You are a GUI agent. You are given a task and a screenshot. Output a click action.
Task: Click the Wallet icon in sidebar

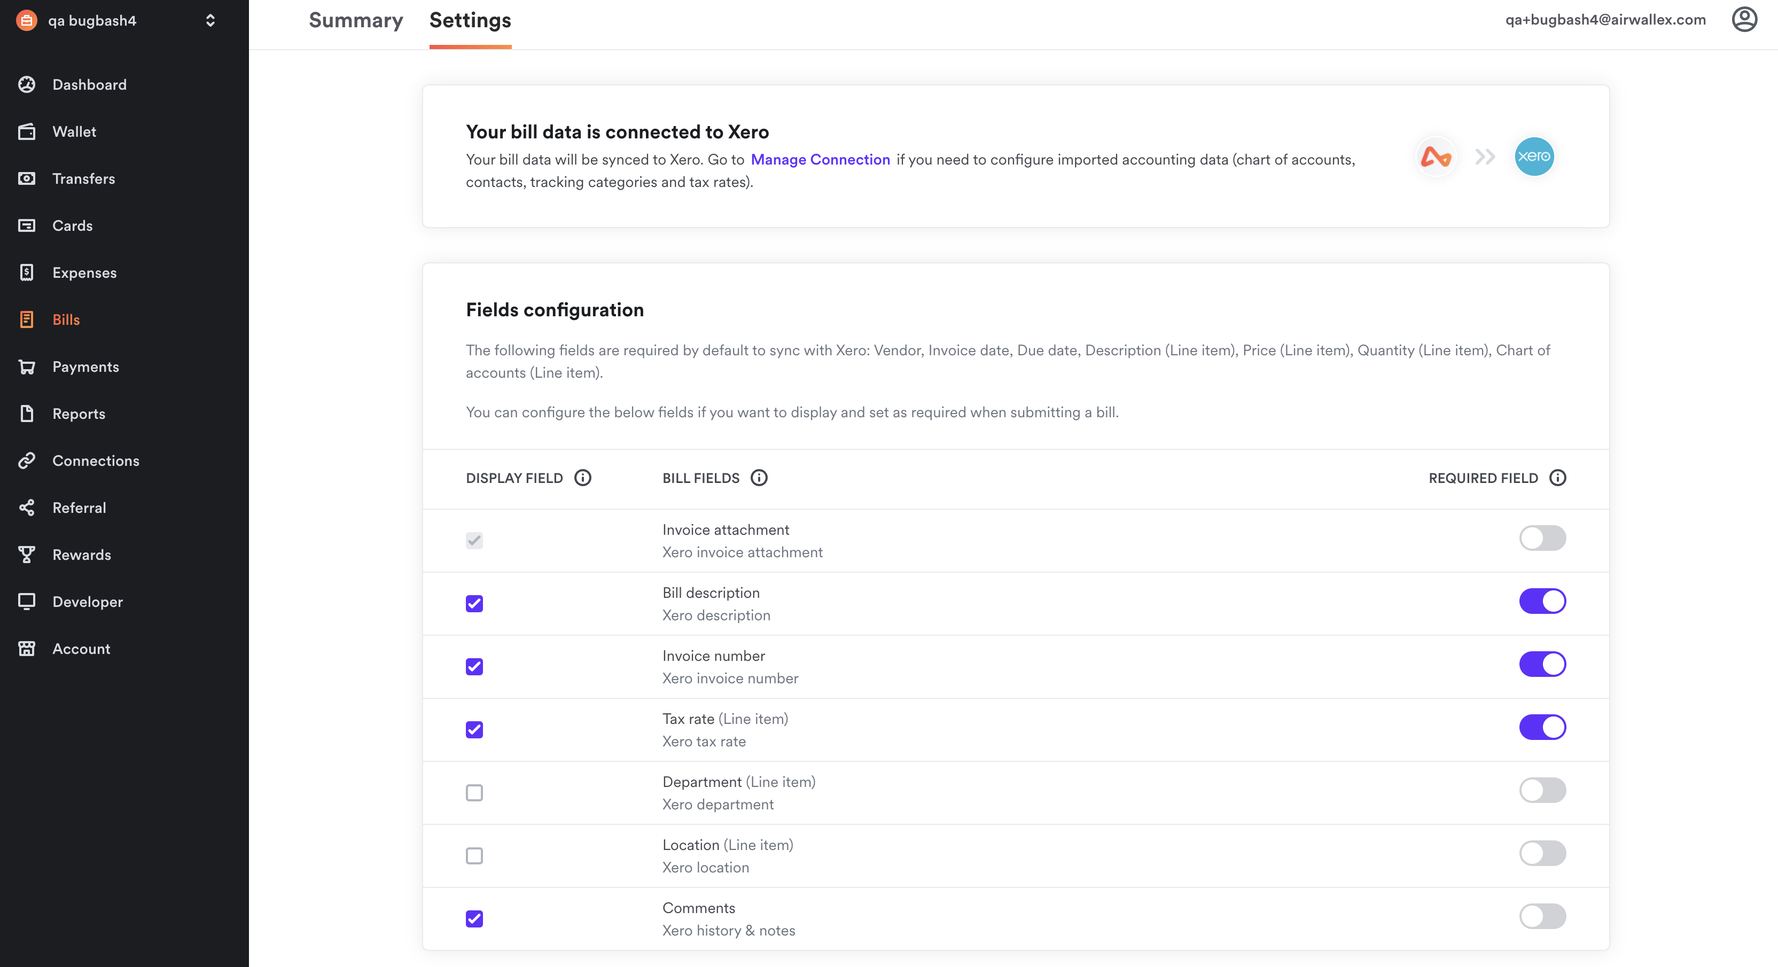tap(26, 131)
